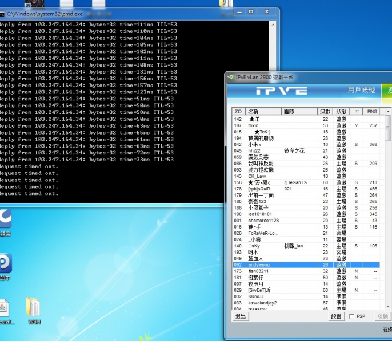Sort list by 級數 level column
This screenshot has width=392, height=342.
(325, 111)
